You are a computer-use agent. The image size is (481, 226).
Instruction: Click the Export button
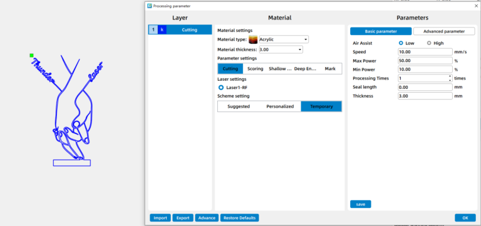183,218
